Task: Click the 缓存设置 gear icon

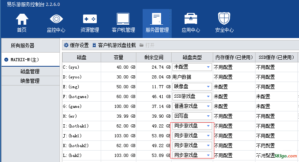Action: pos(66,45)
